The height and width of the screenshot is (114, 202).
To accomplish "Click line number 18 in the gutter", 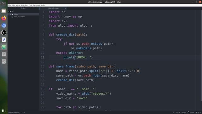I will coord(43,89).
